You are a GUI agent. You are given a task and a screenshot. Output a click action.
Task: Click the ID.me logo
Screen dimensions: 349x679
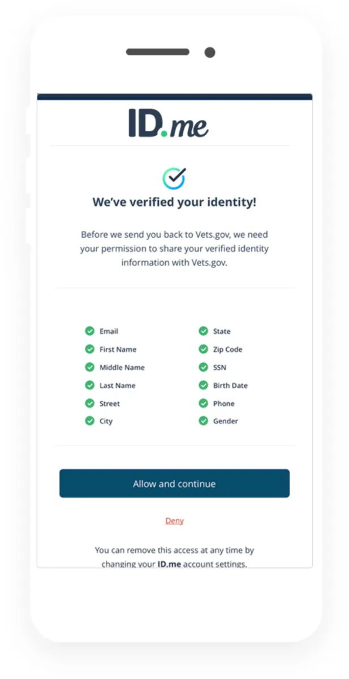click(169, 123)
